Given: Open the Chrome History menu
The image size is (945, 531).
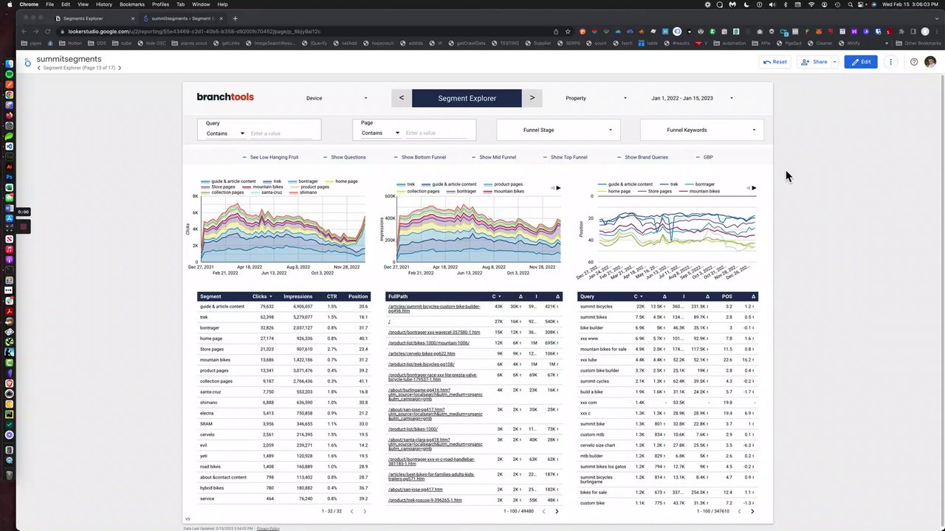Looking at the screenshot, I should tap(104, 4).
